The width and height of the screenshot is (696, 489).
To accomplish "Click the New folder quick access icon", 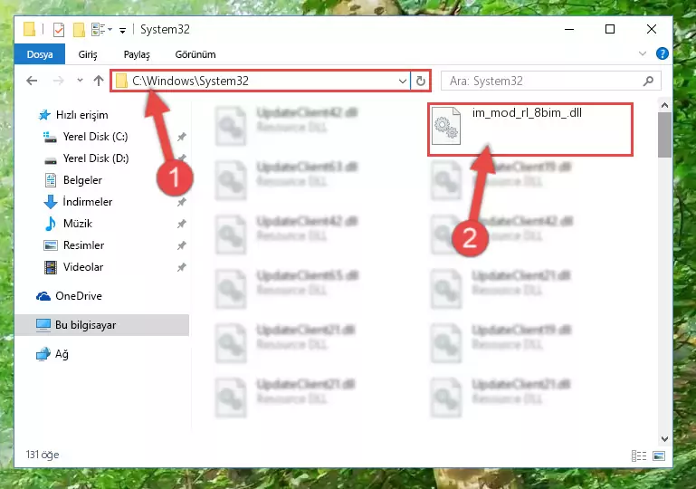I will (79, 30).
